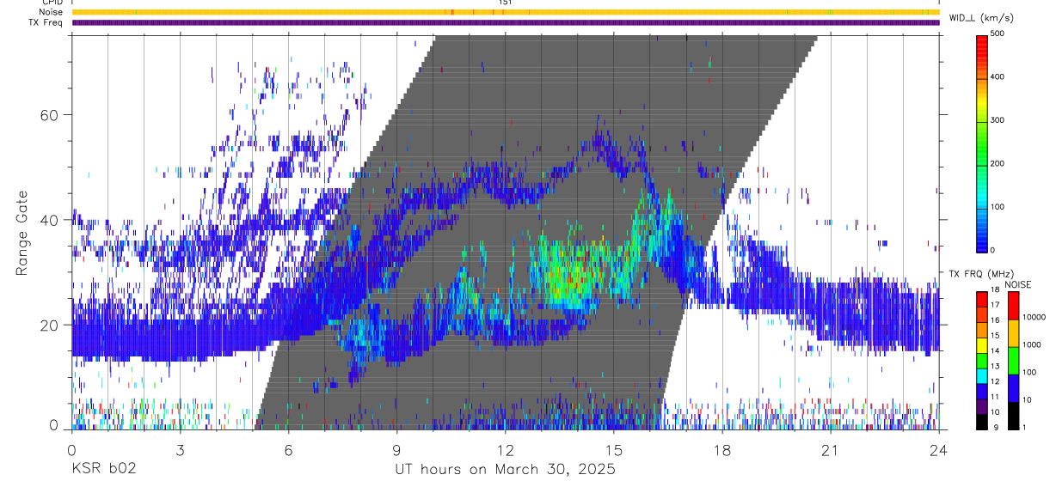Click the '16' MHz label in TX FRQ legend
Image resolution: width=1056 pixels, height=487 pixels.
tap(997, 320)
